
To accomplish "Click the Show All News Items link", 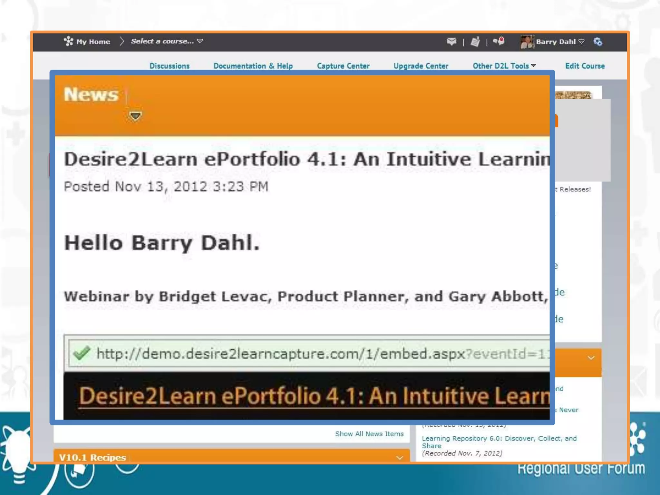I will coord(369,434).
